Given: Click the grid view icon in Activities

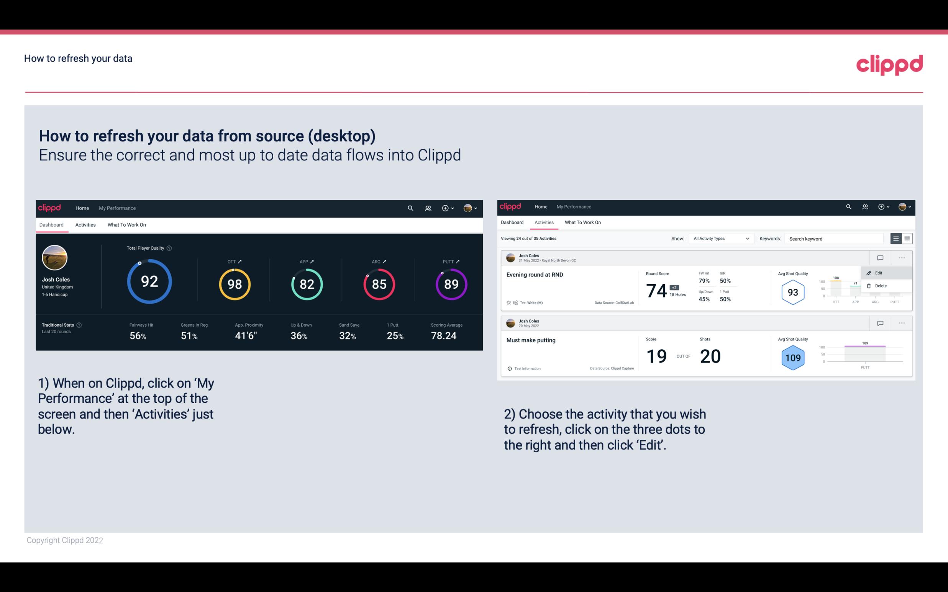Looking at the screenshot, I should click(x=906, y=238).
